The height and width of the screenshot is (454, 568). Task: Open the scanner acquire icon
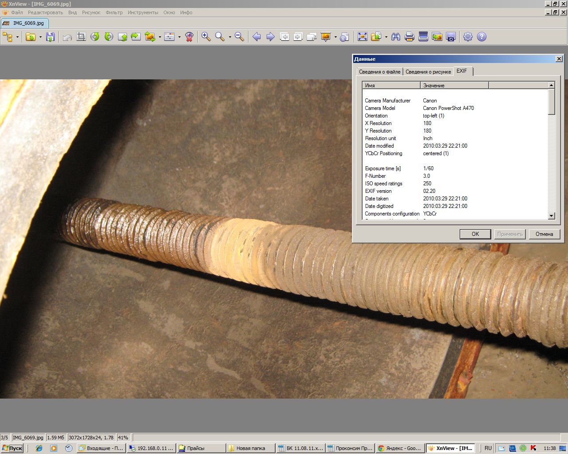click(423, 37)
